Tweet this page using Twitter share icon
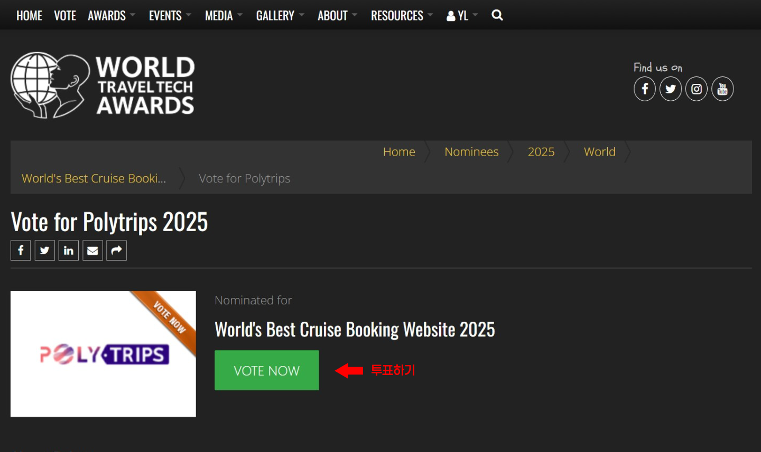This screenshot has height=452, width=761. coord(45,251)
